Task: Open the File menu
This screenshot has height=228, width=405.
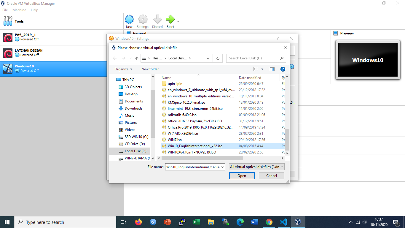Action: 5,10
